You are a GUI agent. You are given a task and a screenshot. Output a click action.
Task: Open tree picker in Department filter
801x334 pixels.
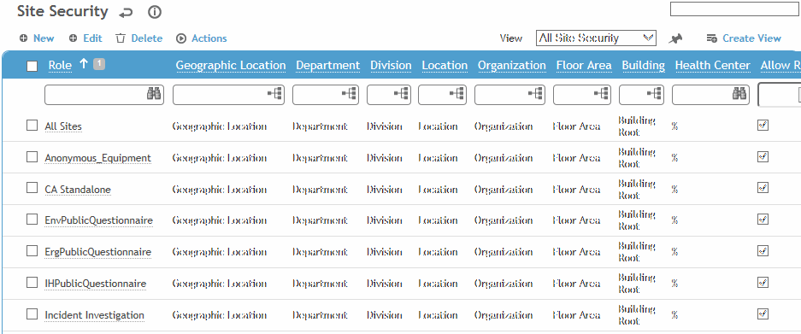tap(350, 93)
